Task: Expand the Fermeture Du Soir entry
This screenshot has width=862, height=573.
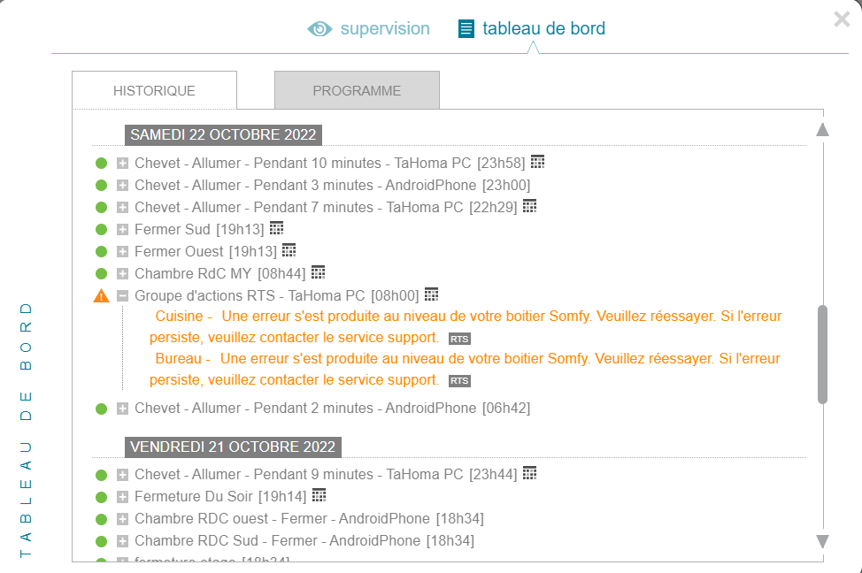Action: pos(123,497)
